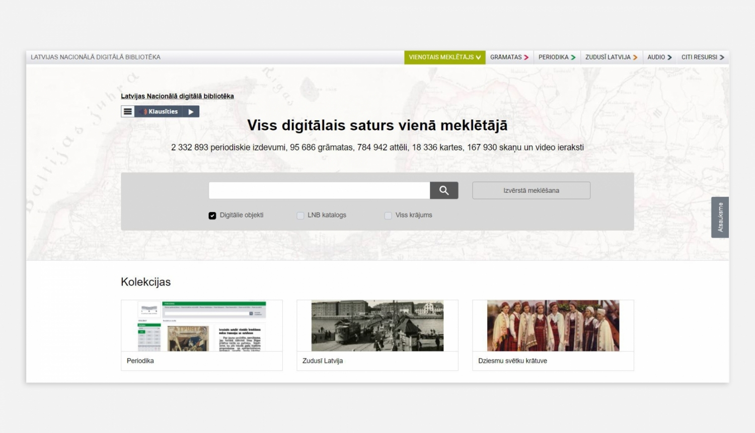Enable the LNB katalogs checkbox
This screenshot has width=755, height=433.
click(300, 215)
